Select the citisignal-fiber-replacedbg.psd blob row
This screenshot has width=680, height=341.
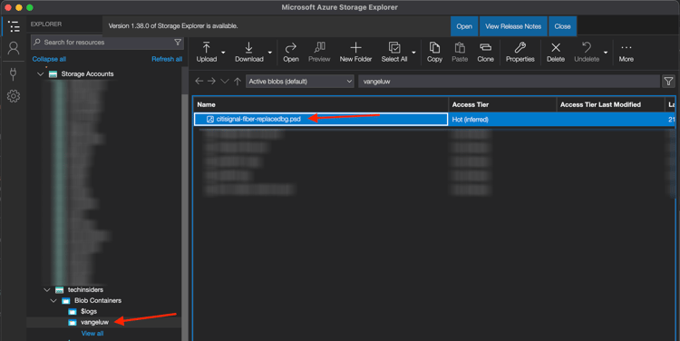pyautogui.click(x=434, y=120)
